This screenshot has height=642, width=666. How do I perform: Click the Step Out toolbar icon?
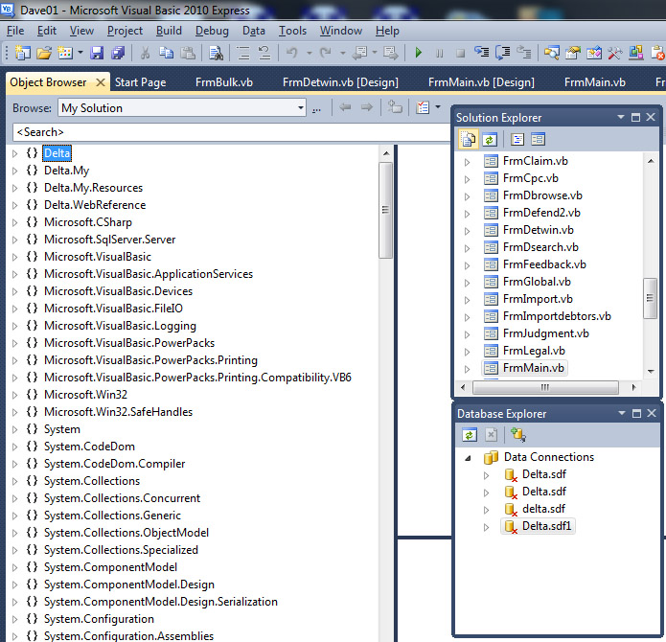pos(524,53)
